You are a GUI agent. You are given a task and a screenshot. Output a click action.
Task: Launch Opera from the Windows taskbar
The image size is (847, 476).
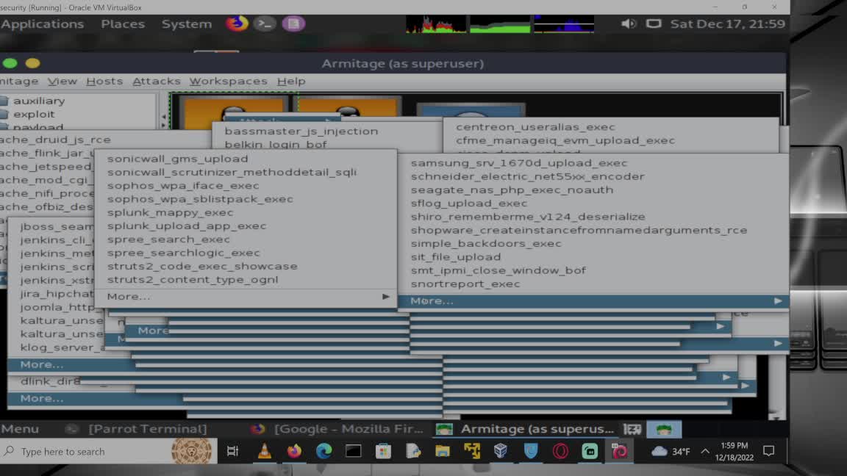click(x=560, y=451)
